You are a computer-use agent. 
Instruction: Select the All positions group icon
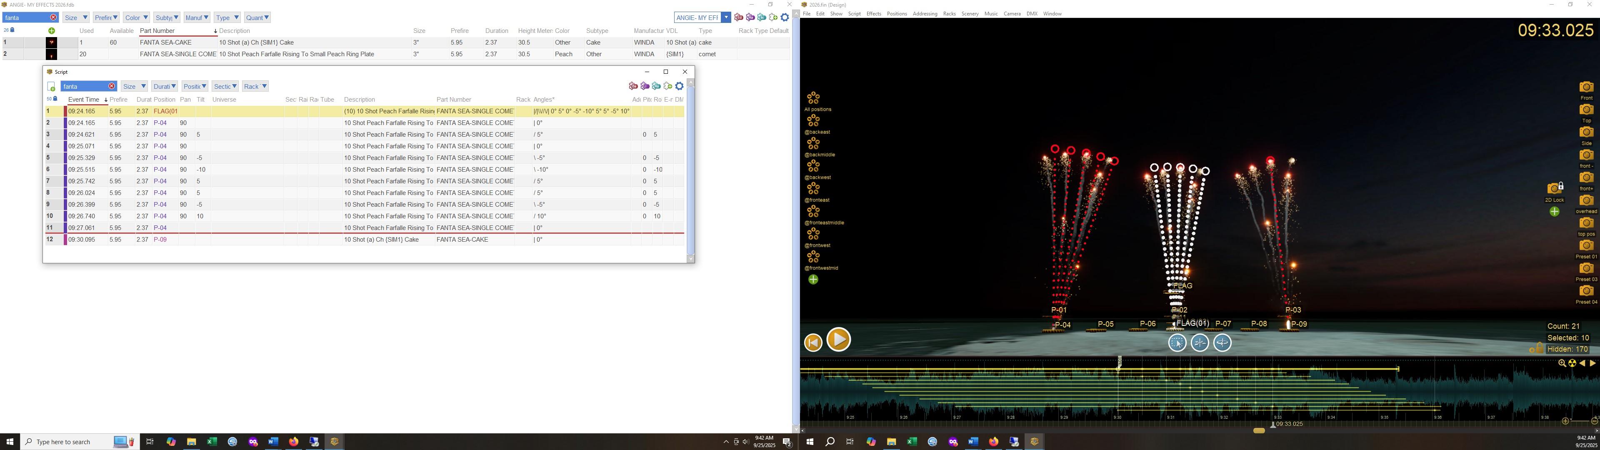point(813,98)
